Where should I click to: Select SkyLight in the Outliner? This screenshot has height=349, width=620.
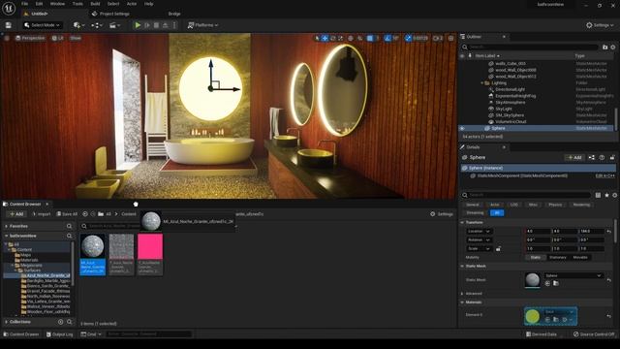504,109
